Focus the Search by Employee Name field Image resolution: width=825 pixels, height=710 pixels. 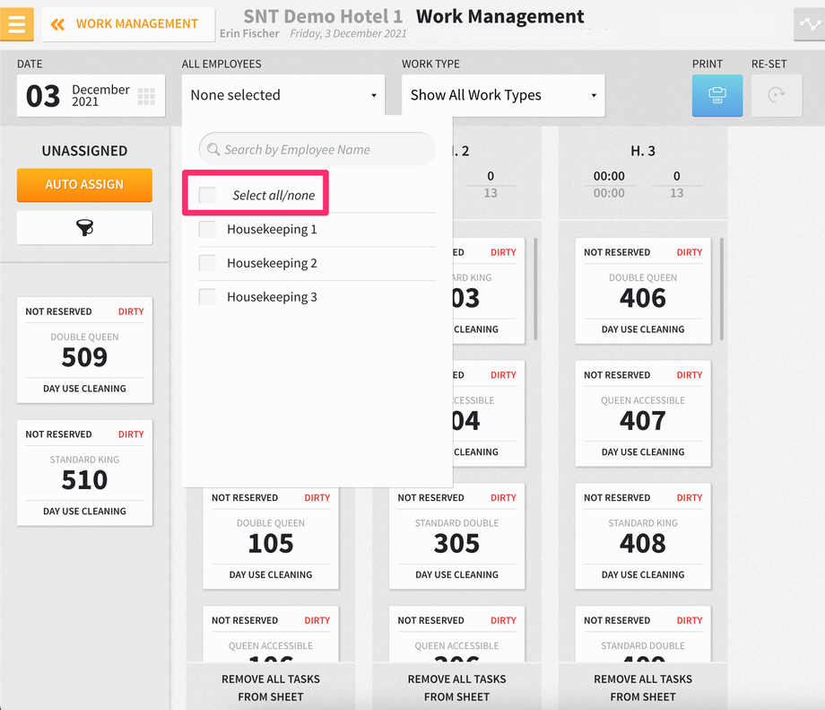[317, 149]
